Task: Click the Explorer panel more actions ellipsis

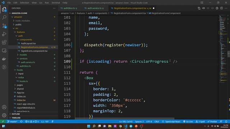Action: coord(54,8)
